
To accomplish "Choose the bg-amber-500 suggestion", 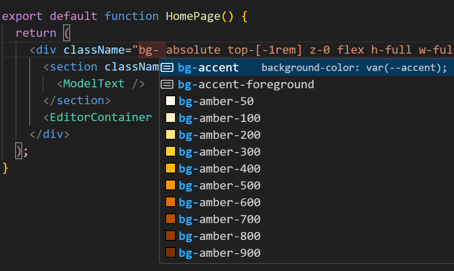I will pos(307,185).
